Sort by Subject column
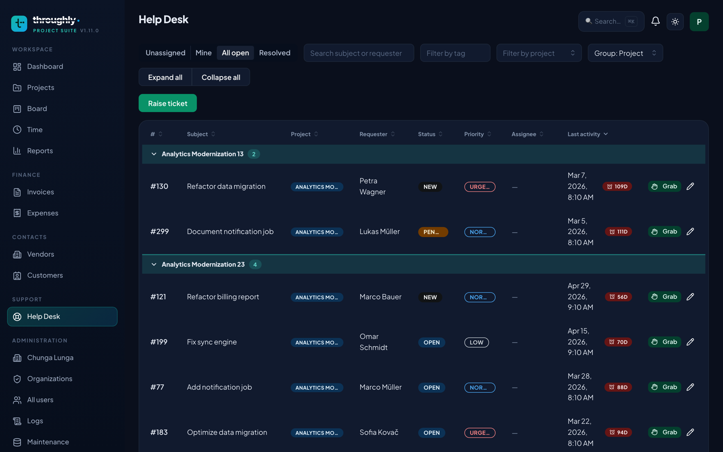723x452 pixels. point(201,134)
